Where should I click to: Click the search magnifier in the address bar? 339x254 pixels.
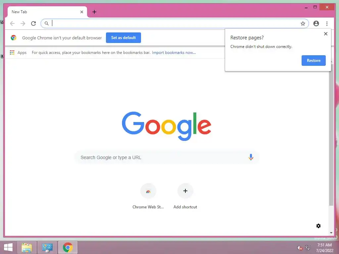click(x=46, y=23)
